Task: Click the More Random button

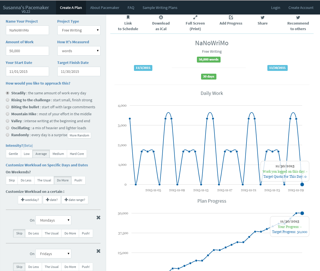Action: click(79, 135)
